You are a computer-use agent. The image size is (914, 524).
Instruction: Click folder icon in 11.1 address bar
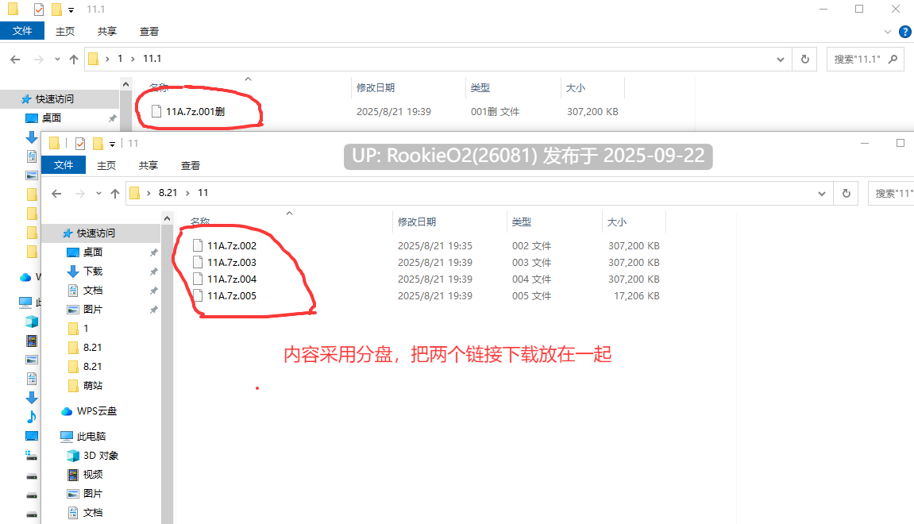click(x=93, y=59)
